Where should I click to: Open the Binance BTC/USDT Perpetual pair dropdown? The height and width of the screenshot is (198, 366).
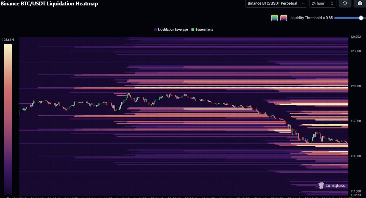(276, 3)
